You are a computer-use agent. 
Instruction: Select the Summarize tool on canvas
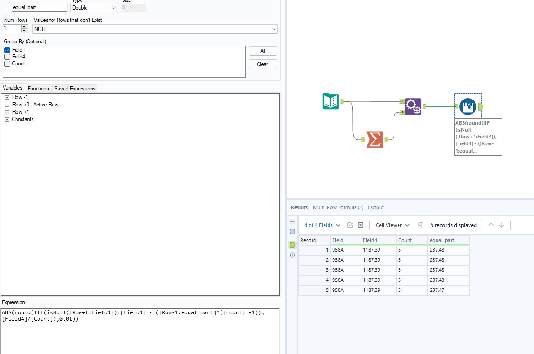pyautogui.click(x=374, y=139)
